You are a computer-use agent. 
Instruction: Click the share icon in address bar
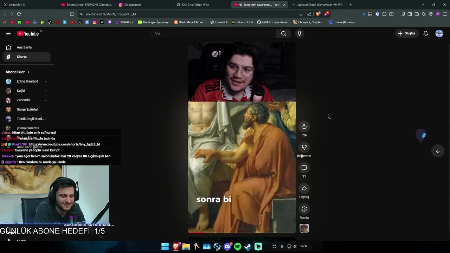(x=309, y=14)
